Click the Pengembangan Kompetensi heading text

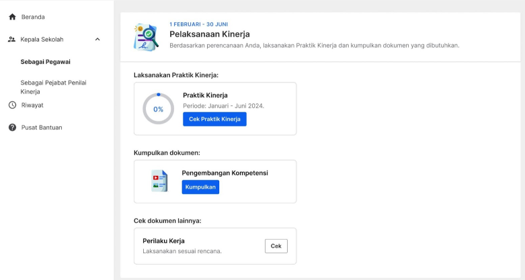point(225,173)
